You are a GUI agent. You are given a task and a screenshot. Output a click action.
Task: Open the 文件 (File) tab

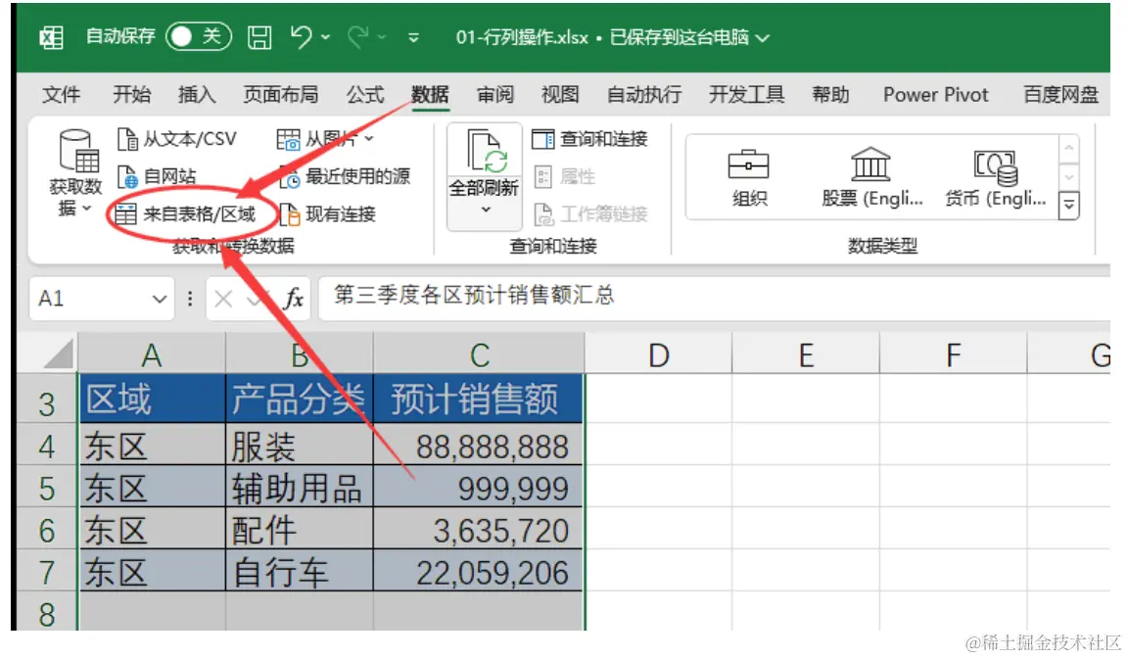point(61,94)
